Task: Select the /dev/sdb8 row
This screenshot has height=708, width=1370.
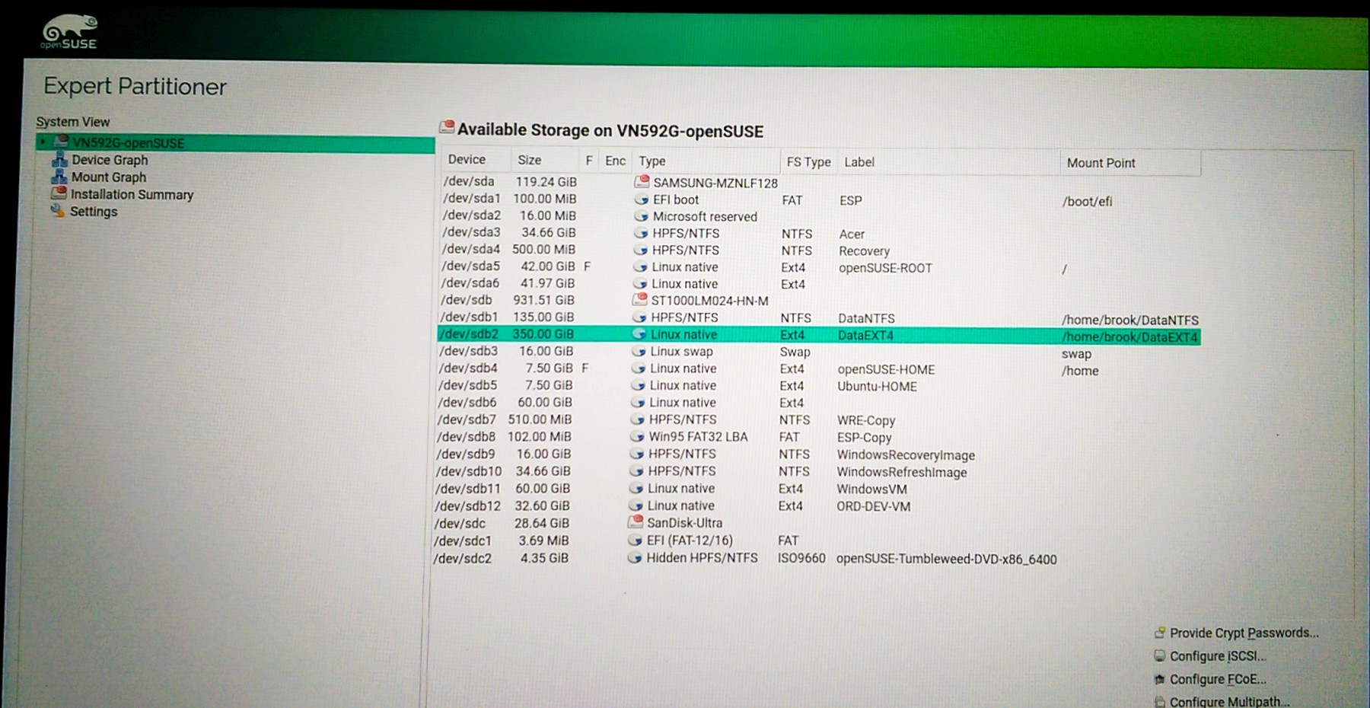Action: click(x=818, y=437)
